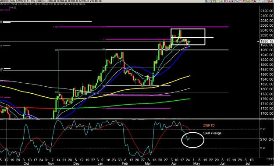Click the Jul month label on time axis
Image resolution: width=274 pixels, height=166 pixels.
click(x=247, y=163)
